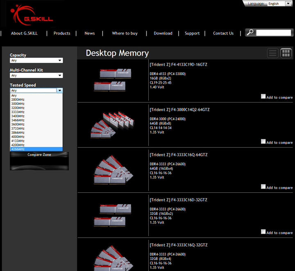The width and height of the screenshot is (295, 271).
Task: Click F4-3333C16Q-64GTZ memory kit thumbnail
Action: 113,170
